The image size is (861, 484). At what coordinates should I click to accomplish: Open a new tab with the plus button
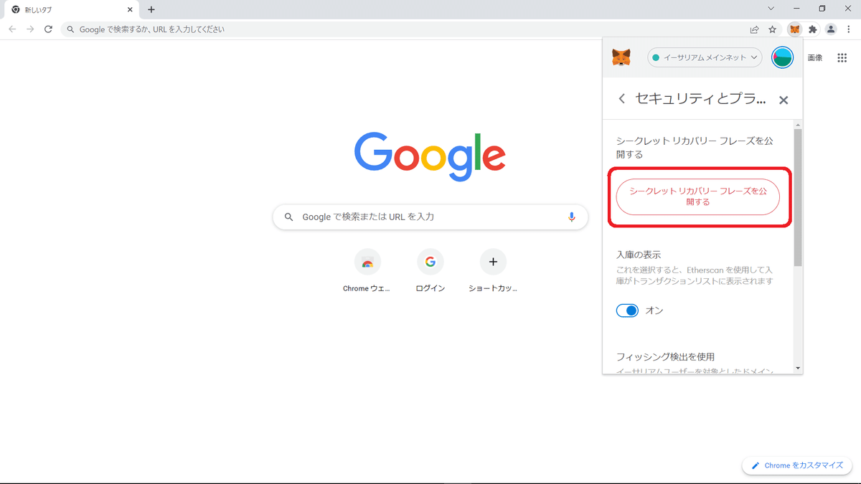tap(151, 9)
